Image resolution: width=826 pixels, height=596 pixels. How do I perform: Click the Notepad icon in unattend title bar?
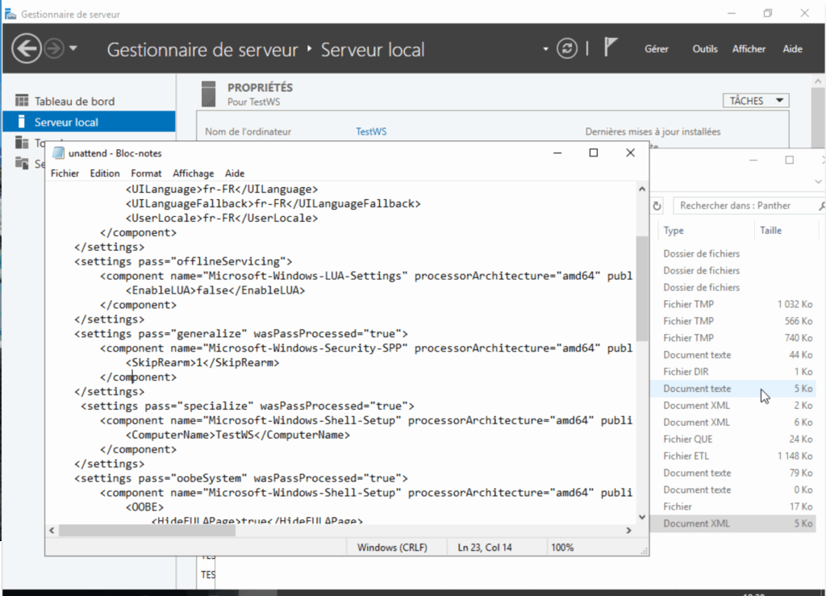(58, 152)
